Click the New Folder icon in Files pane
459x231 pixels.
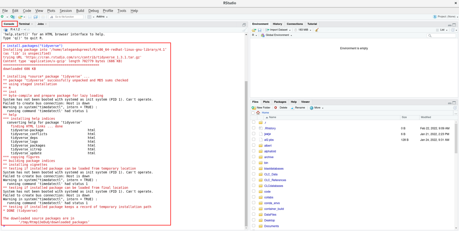[254, 108]
